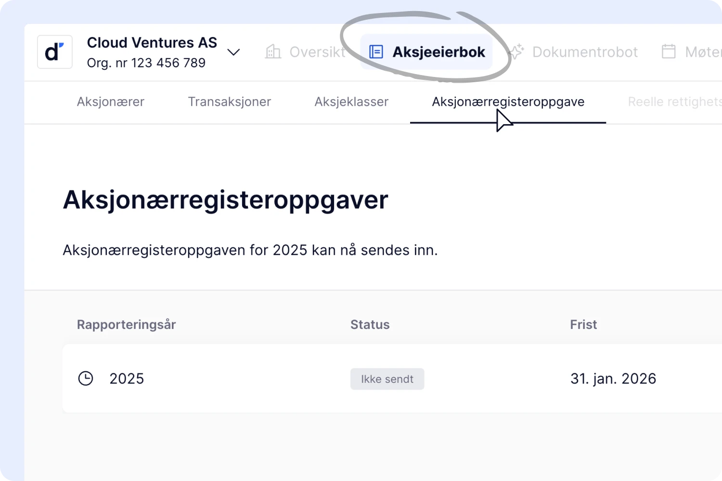722x481 pixels.
Task: Open Dokumentrobot from the top navigation
Action: [x=584, y=52]
